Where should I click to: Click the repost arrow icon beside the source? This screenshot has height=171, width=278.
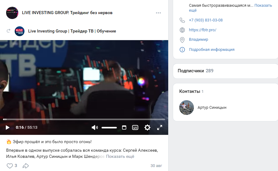click(8, 31)
